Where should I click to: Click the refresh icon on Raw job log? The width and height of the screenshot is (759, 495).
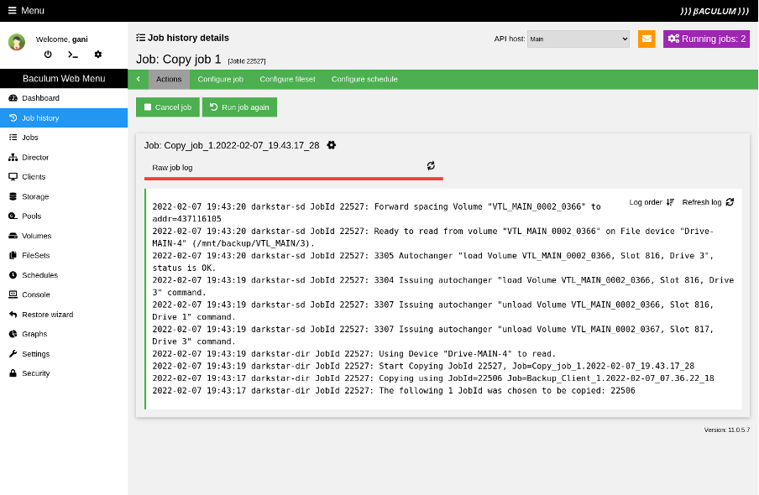431,166
